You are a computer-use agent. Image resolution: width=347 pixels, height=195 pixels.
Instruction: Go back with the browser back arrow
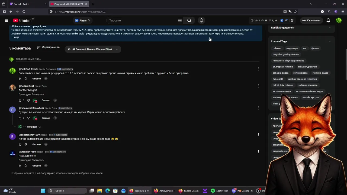[x=11, y=12]
